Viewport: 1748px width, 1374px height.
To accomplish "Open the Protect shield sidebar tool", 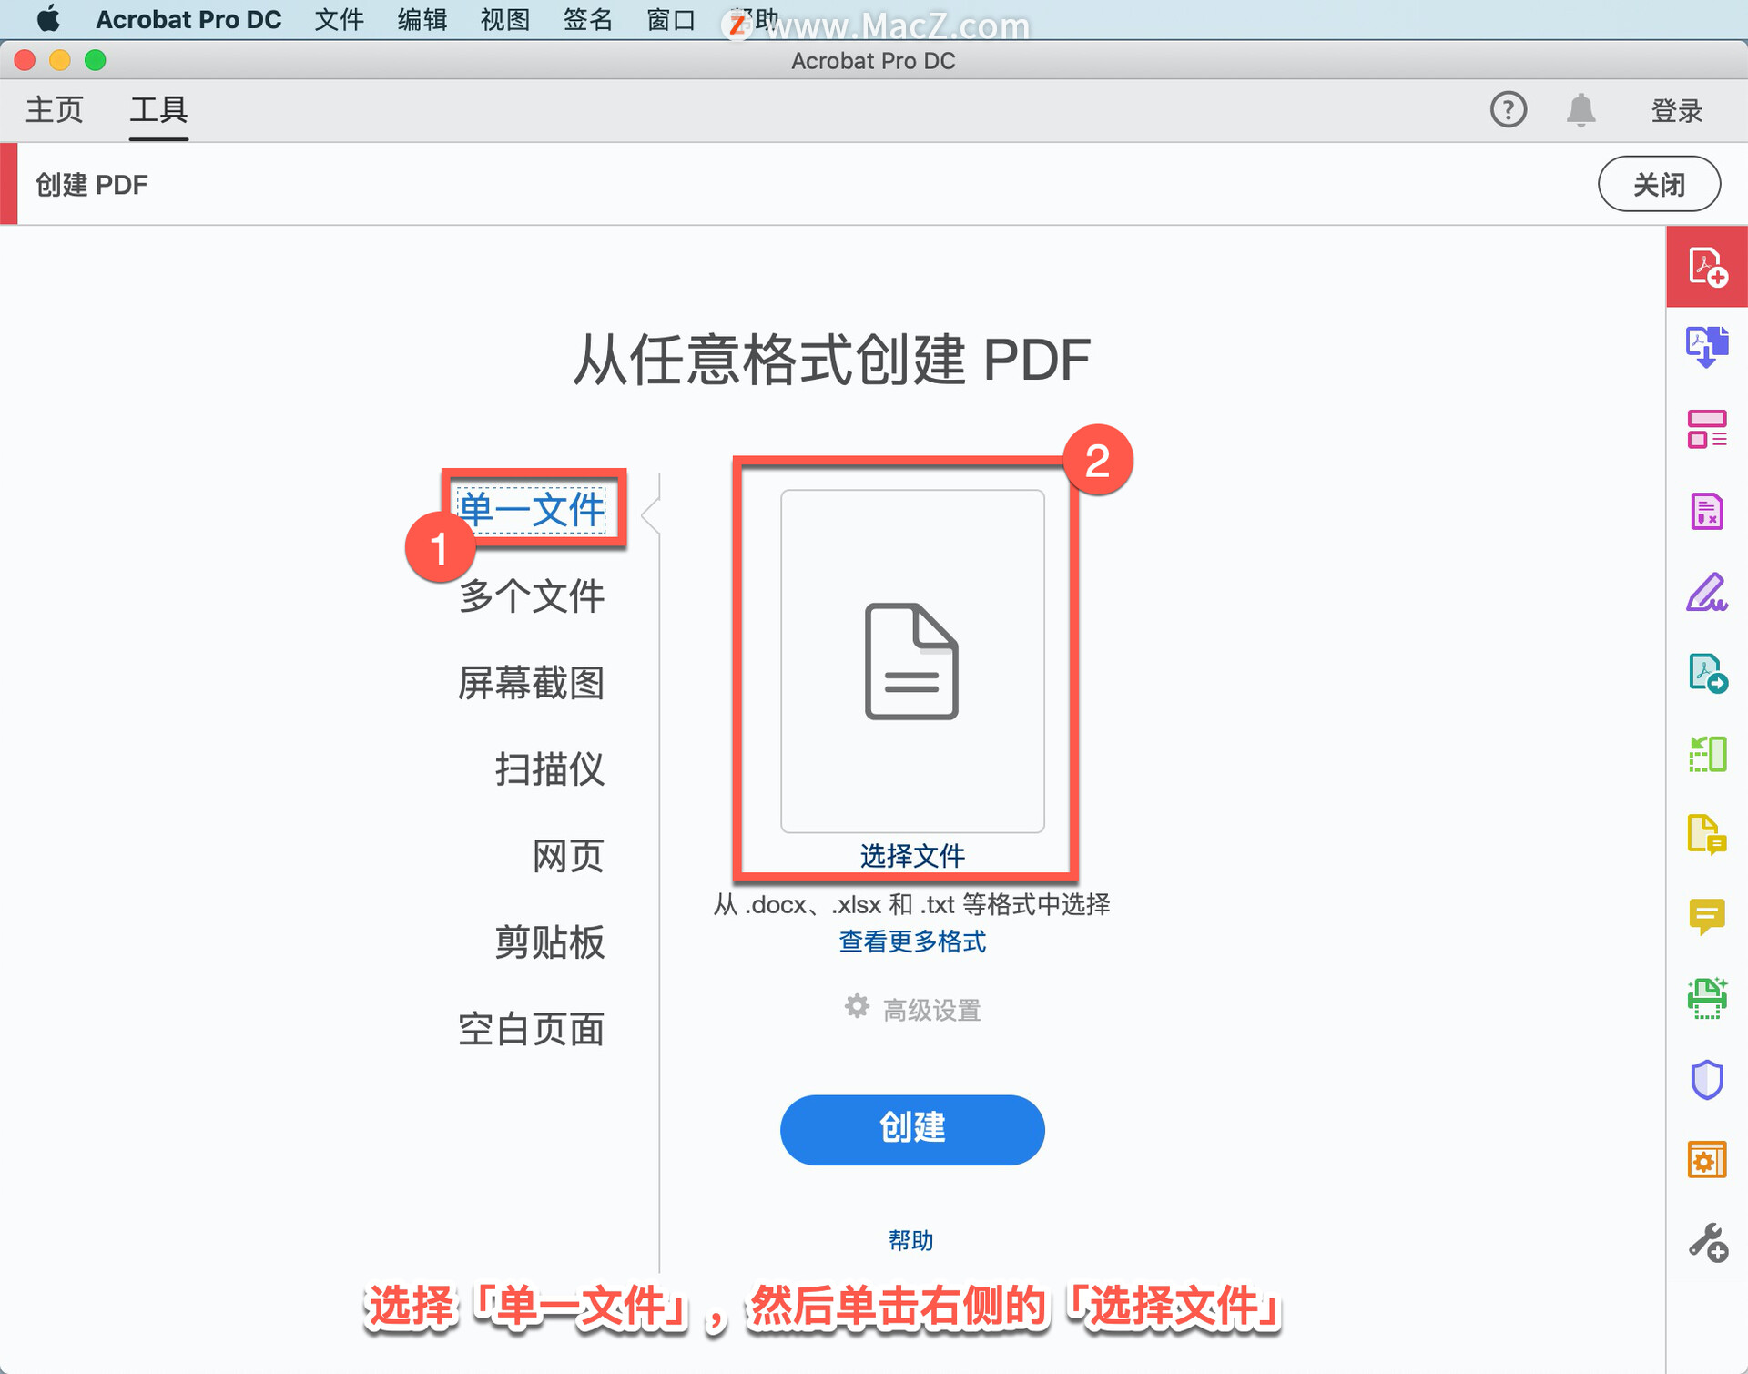I will pyautogui.click(x=1707, y=1080).
